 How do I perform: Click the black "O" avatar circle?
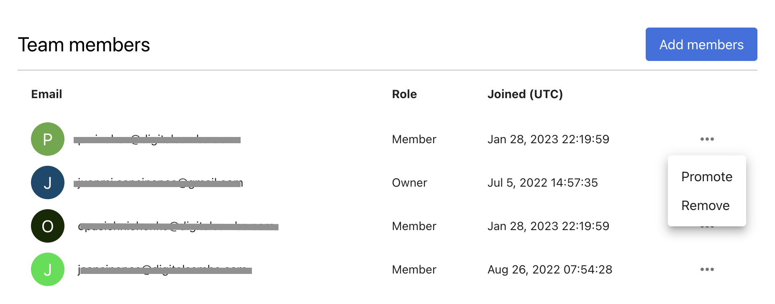[48, 226]
